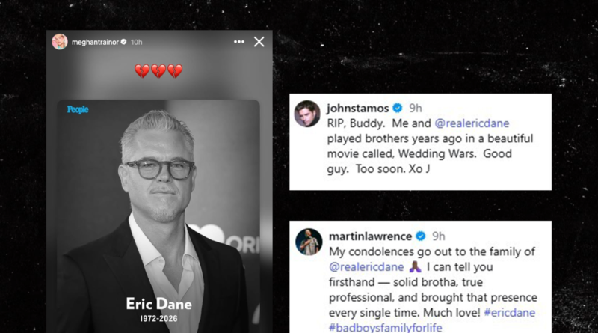Image resolution: width=598 pixels, height=333 pixels.
Task: Click the #ericdane hashtag
Action: (510, 312)
